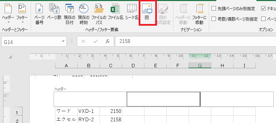
Task: Click the Select All corner triangle
Action: pos(10,57)
